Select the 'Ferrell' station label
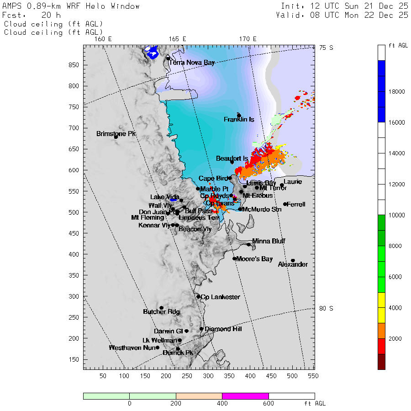The width and height of the screenshot is (411, 411). (x=296, y=204)
